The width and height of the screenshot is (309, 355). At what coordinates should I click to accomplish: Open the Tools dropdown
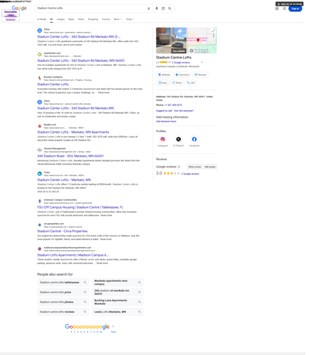(x=130, y=19)
